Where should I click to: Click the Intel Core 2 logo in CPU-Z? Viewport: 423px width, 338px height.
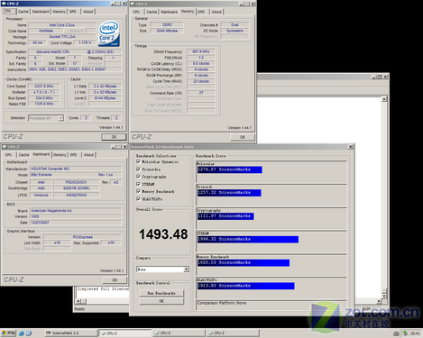[x=109, y=33]
